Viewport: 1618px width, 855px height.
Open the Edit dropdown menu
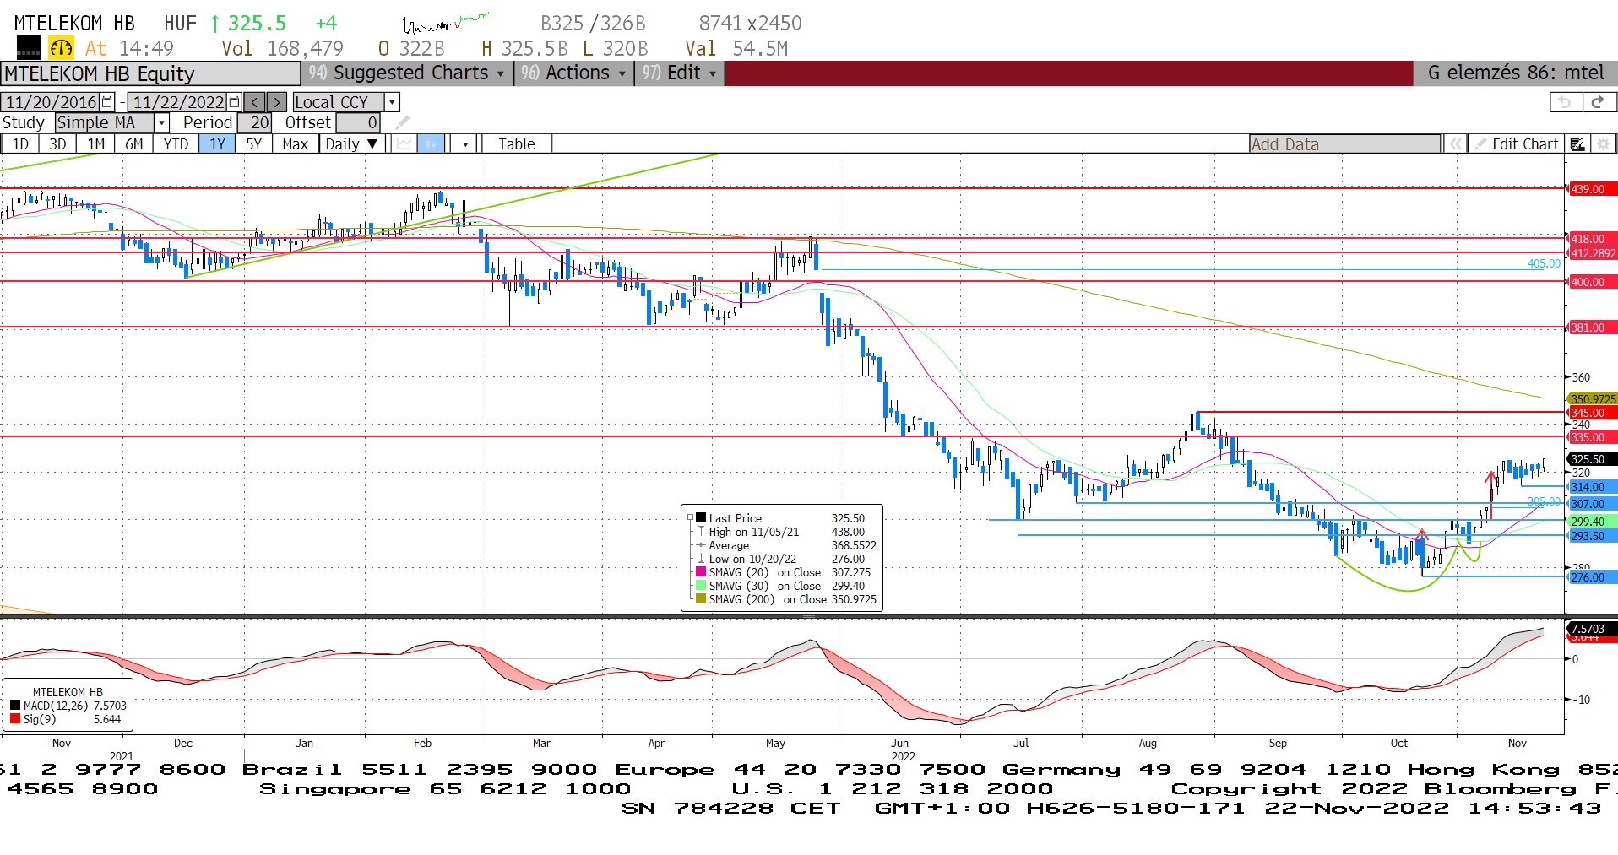click(679, 73)
